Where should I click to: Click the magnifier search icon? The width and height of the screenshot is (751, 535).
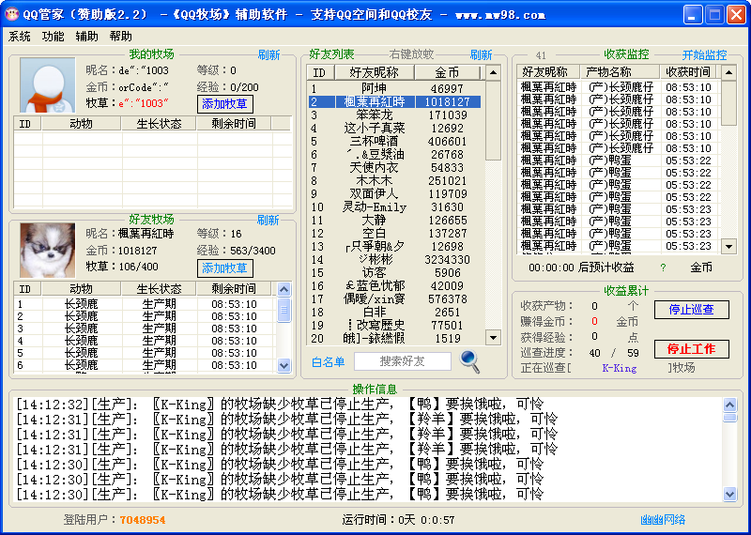(469, 361)
